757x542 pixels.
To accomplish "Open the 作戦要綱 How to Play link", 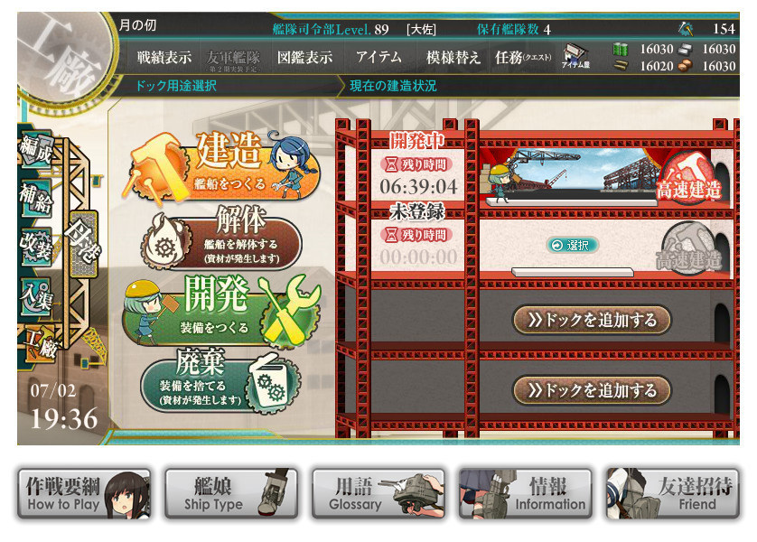I will [x=84, y=493].
